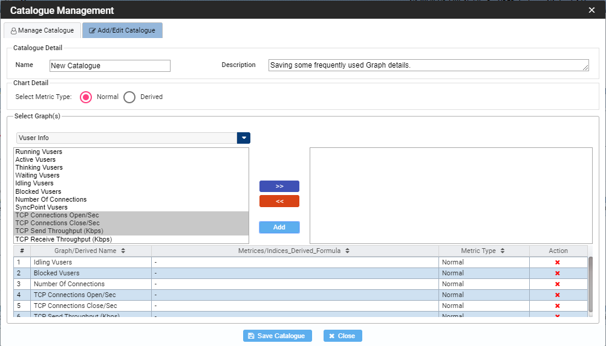Select the Normal metric type
The width and height of the screenshot is (606, 346).
tap(86, 97)
